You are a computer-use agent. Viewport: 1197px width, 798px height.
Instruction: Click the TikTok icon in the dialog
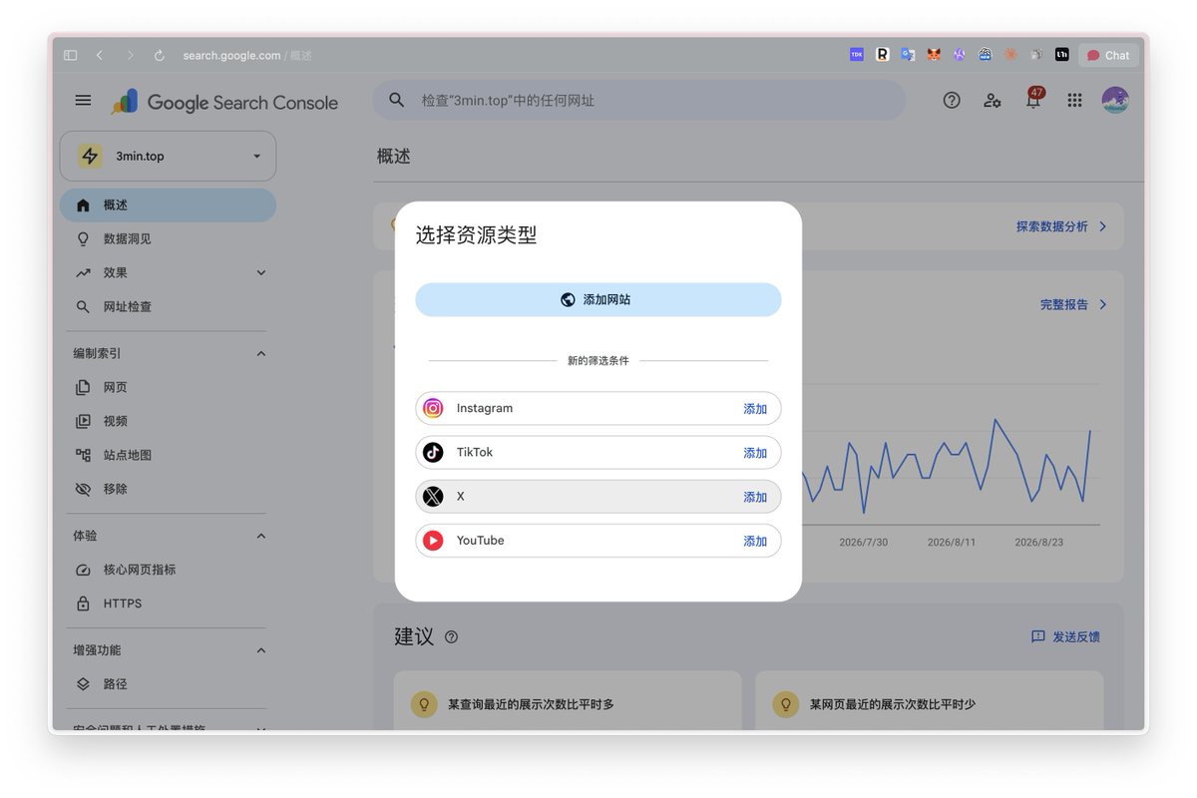[x=433, y=452]
